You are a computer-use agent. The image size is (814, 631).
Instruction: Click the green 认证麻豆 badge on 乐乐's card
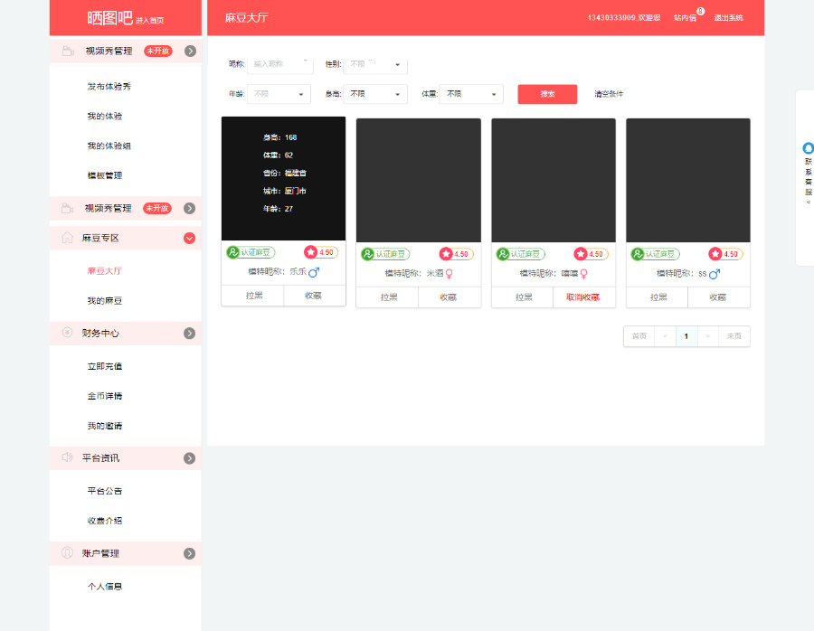pyautogui.click(x=251, y=252)
